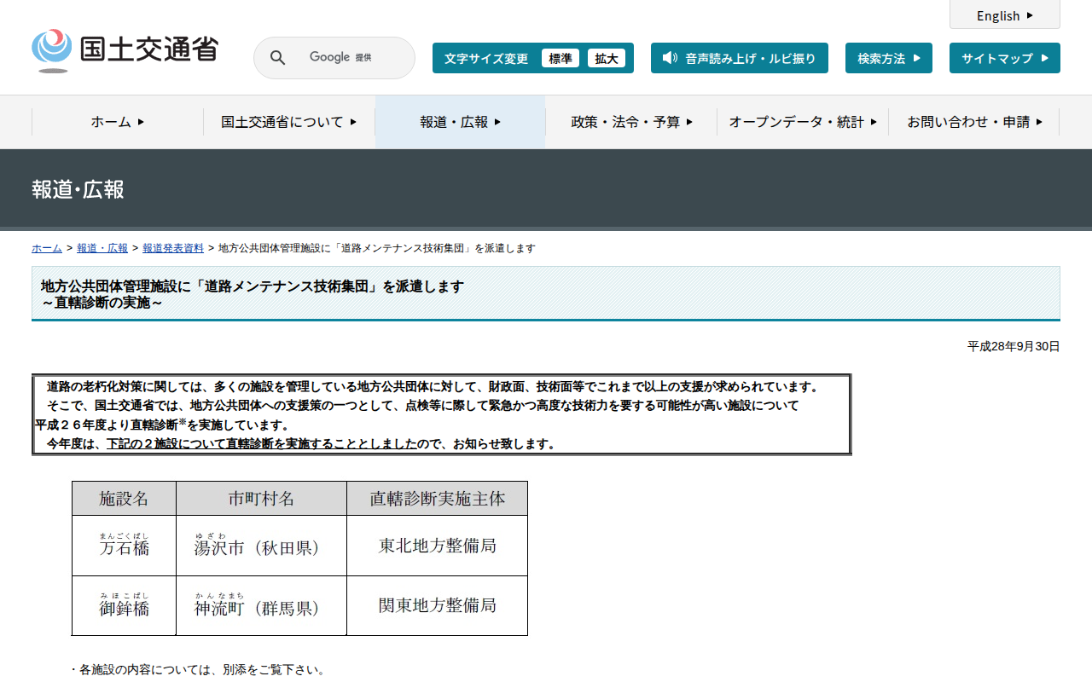
Task: Click arrow icon on 検索方法 button
Action: (x=916, y=58)
